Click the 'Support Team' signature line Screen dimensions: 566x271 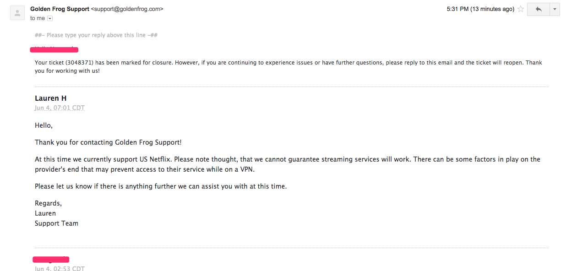tap(56, 223)
